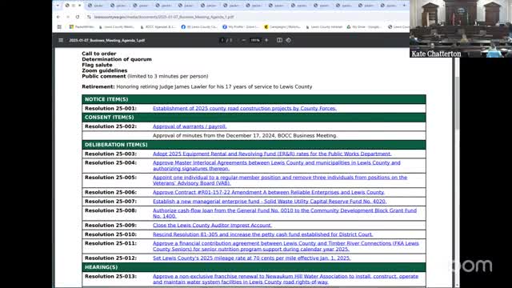
Task: Click the PDF page number field
Action: [222, 40]
